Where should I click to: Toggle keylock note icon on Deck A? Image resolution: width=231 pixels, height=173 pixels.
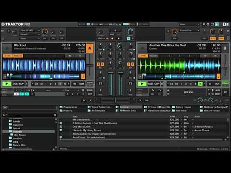83,76
